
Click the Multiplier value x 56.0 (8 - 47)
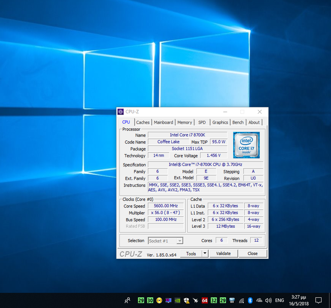pos(166,213)
